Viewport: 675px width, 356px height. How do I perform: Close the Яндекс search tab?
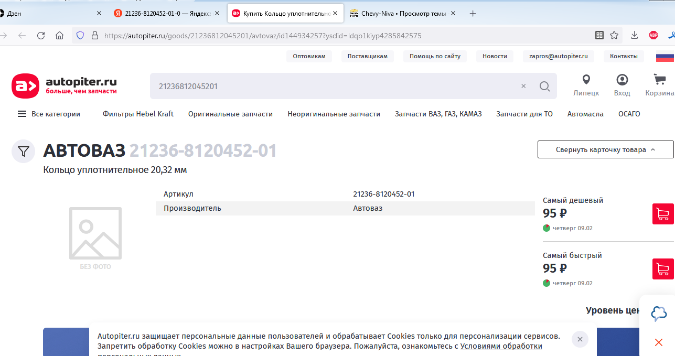pyautogui.click(x=217, y=14)
